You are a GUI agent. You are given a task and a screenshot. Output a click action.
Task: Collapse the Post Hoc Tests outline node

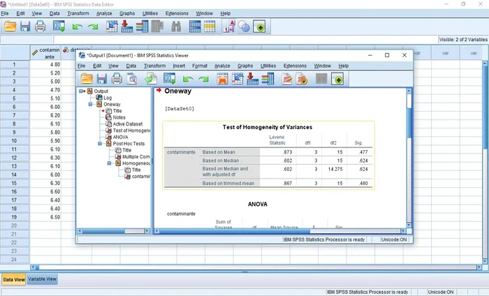point(100,144)
